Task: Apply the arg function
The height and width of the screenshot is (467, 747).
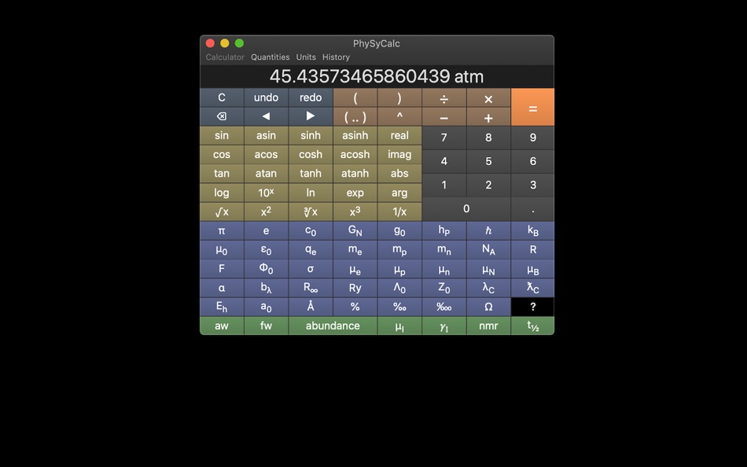Action: [399, 193]
